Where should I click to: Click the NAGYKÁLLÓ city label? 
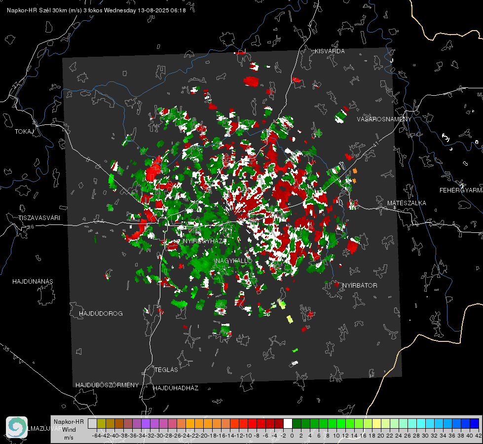234,260
